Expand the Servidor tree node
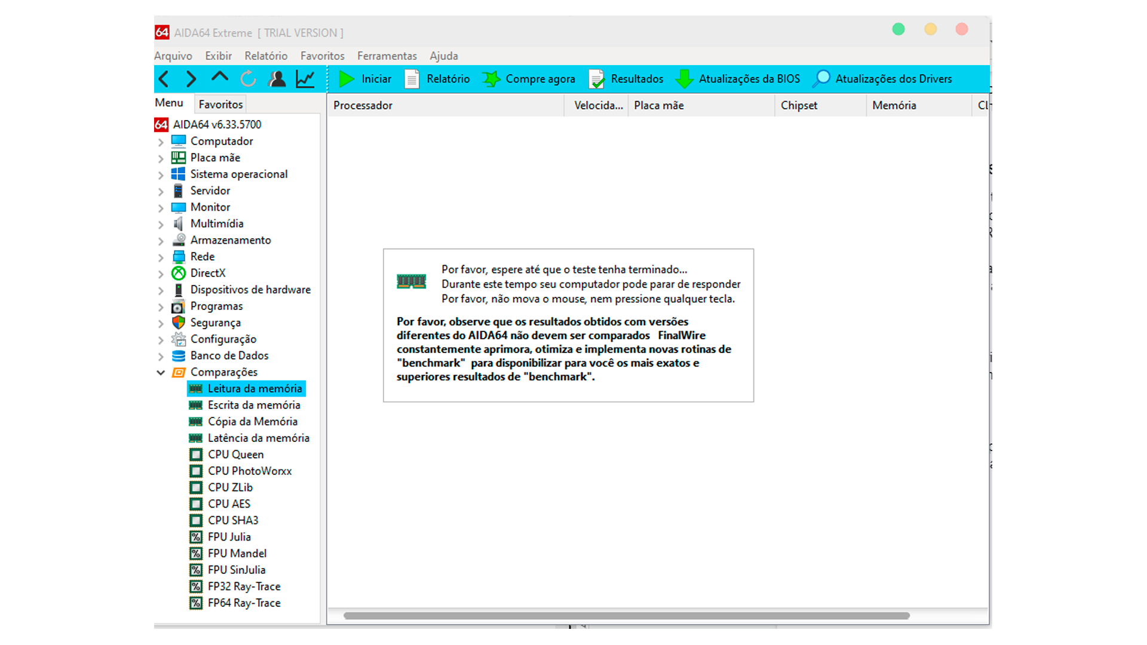This screenshot has width=1147, height=645. (x=161, y=192)
